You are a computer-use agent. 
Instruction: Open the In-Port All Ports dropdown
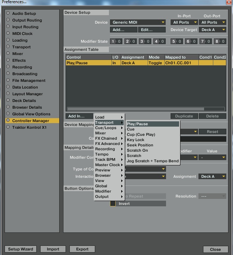(x=184, y=22)
